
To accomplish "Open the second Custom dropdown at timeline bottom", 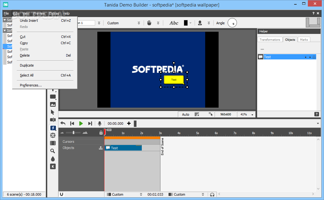I will tap(203, 194).
